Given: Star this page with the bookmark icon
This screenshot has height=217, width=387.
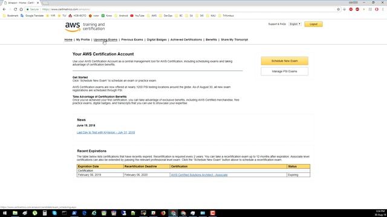Looking at the screenshot, I should click(339, 10).
